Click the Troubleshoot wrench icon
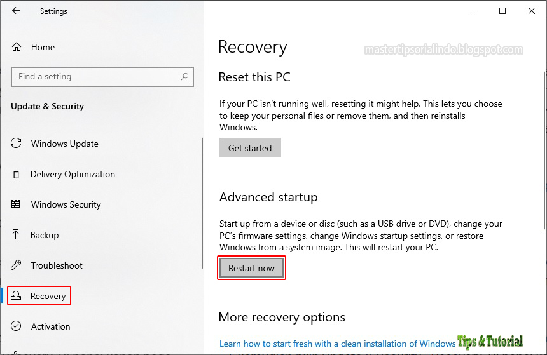The width and height of the screenshot is (547, 355). click(x=17, y=265)
